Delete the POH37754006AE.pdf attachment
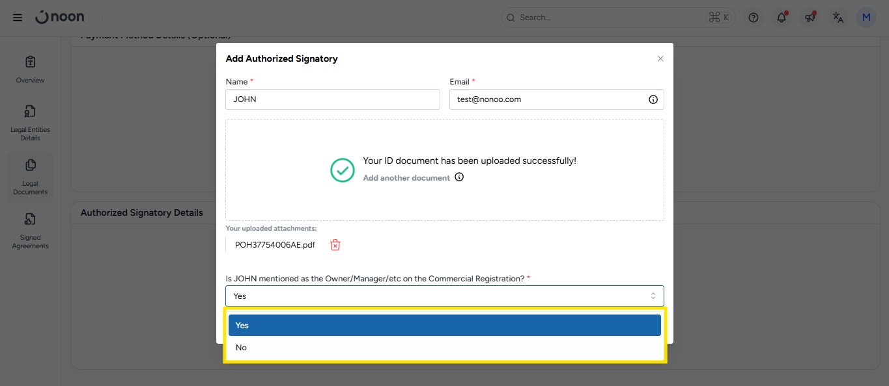 335,245
